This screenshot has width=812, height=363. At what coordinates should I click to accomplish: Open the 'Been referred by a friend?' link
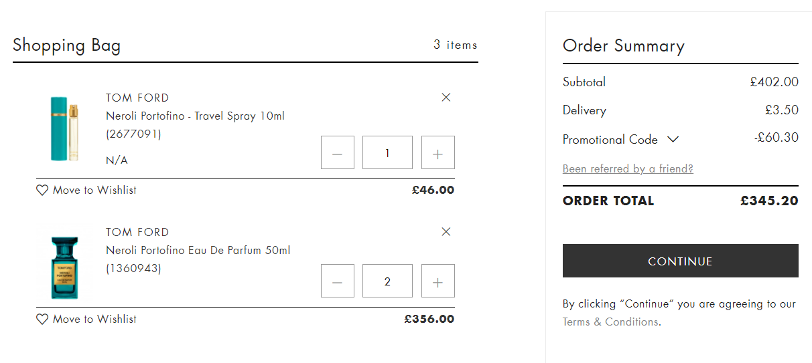point(628,168)
